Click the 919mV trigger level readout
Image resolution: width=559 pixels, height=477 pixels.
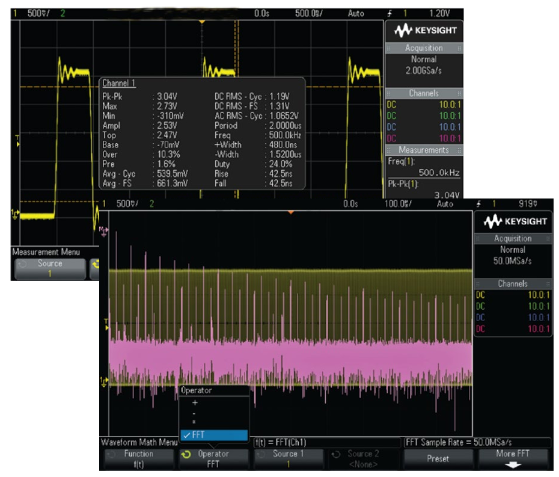[x=528, y=204]
